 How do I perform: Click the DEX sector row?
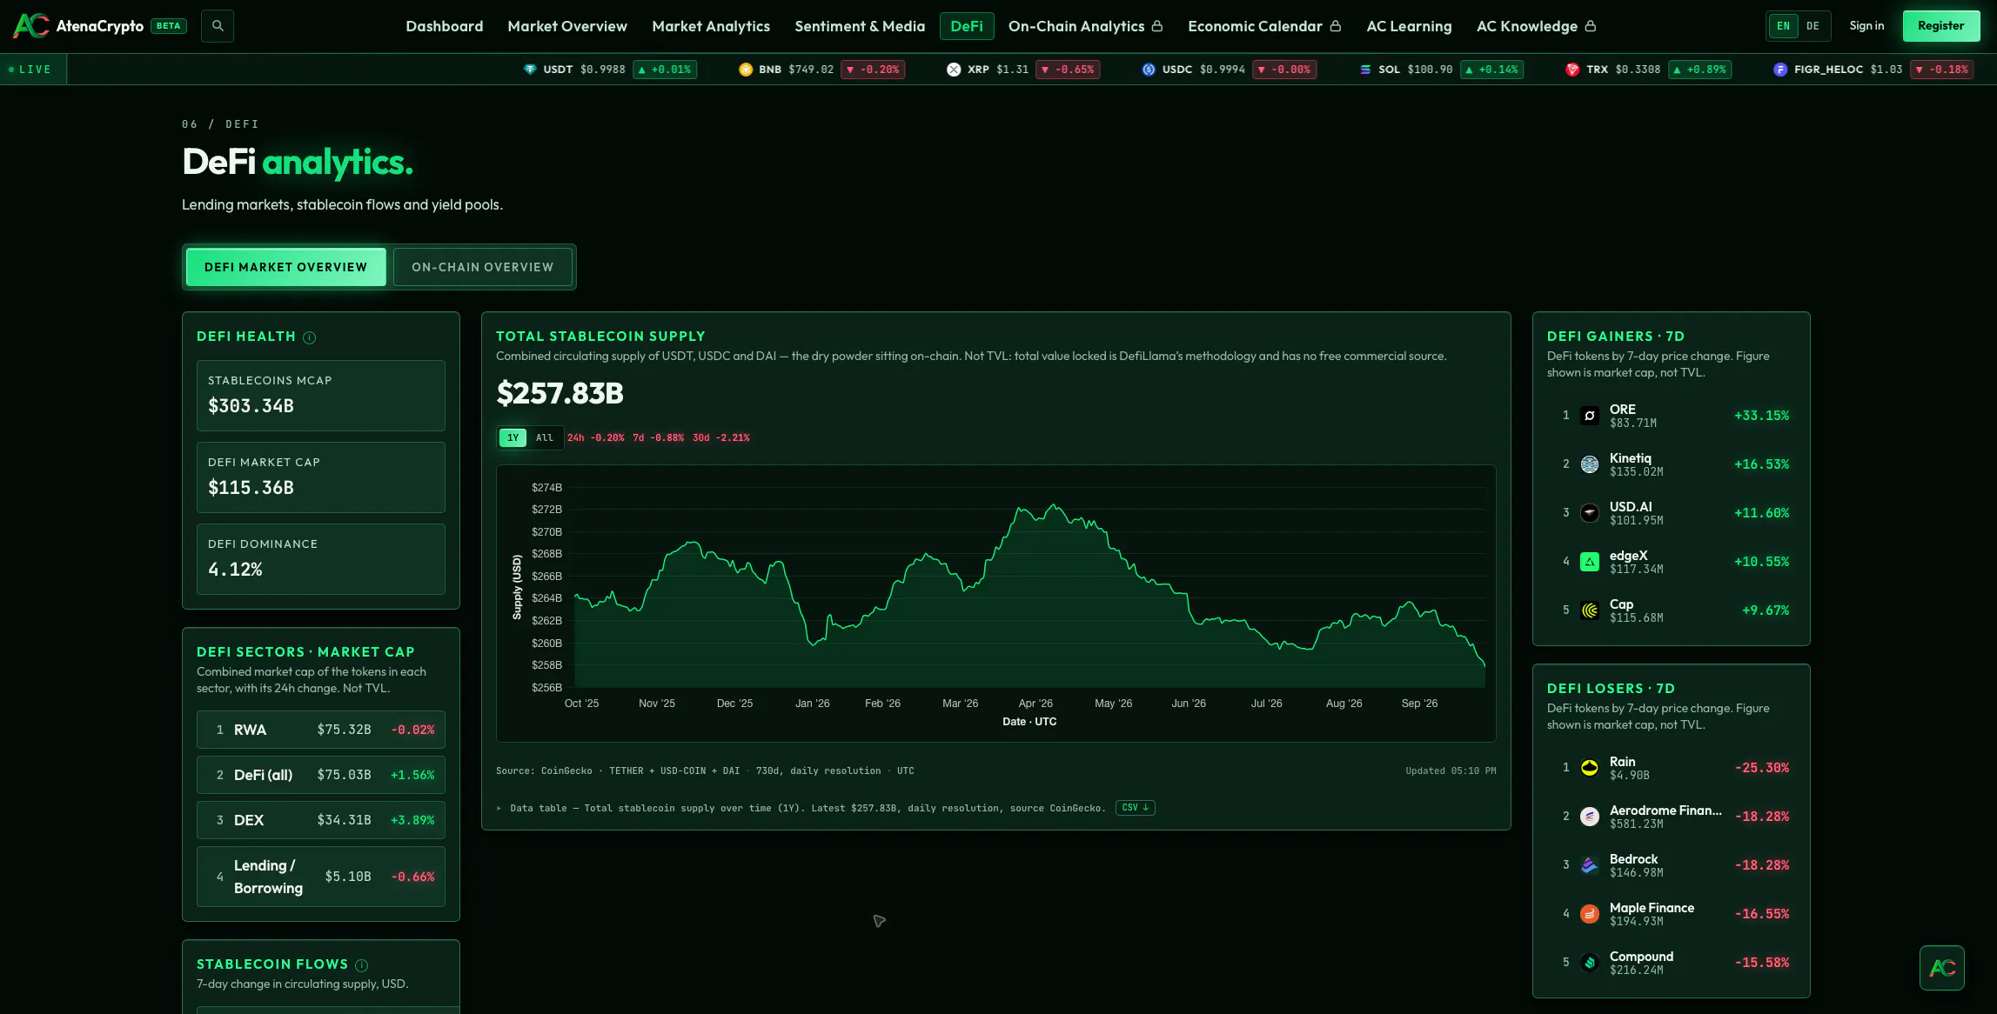click(321, 820)
